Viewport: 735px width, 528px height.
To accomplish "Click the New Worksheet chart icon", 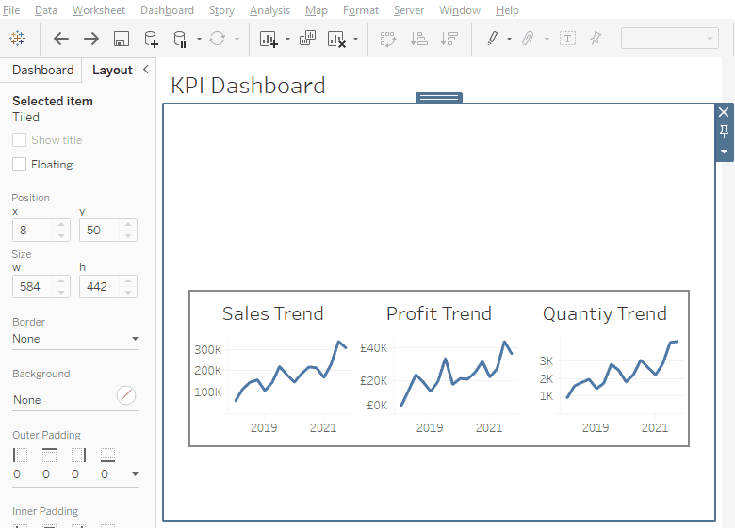I will coord(269,39).
